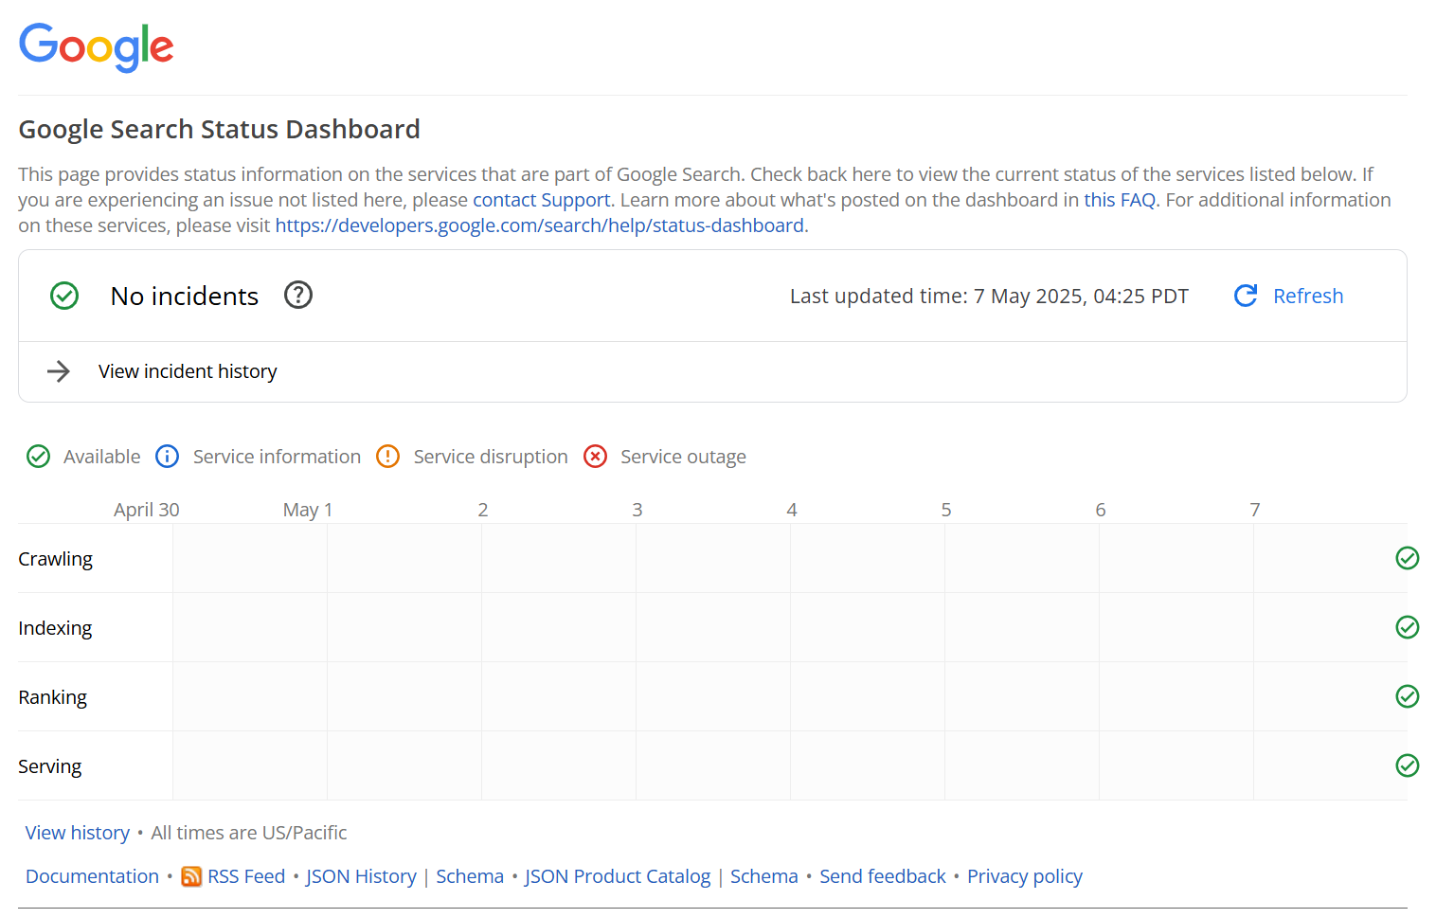Open the Privacy policy link
Image resolution: width=1436 pixels, height=918 pixels.
click(x=1025, y=876)
